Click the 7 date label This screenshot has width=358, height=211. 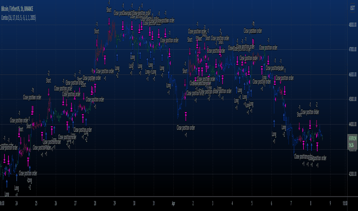291,203
